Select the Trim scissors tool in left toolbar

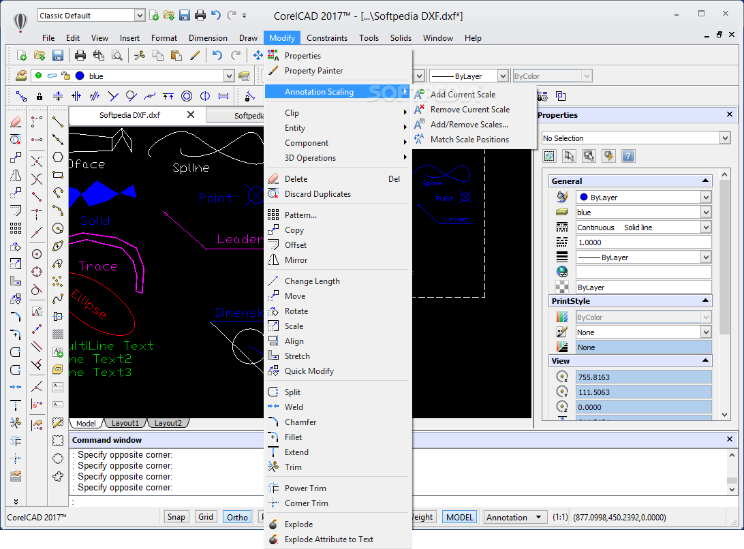coord(15,423)
